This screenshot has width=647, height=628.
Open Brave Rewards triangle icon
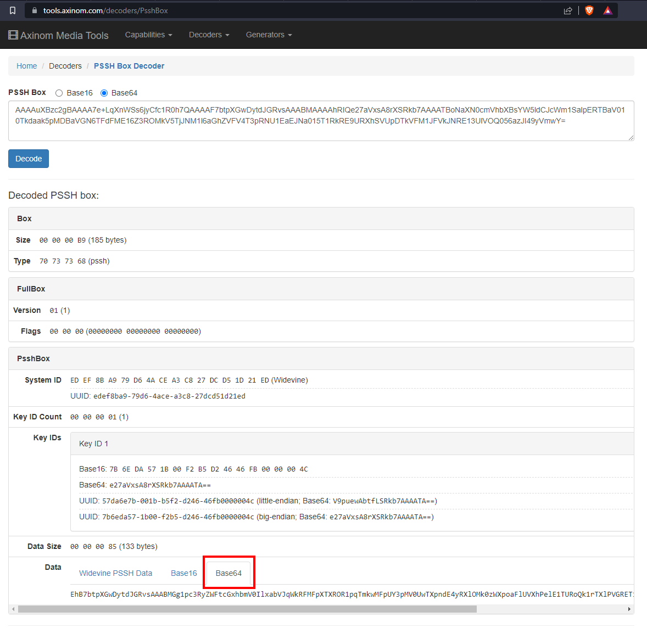pos(608,11)
